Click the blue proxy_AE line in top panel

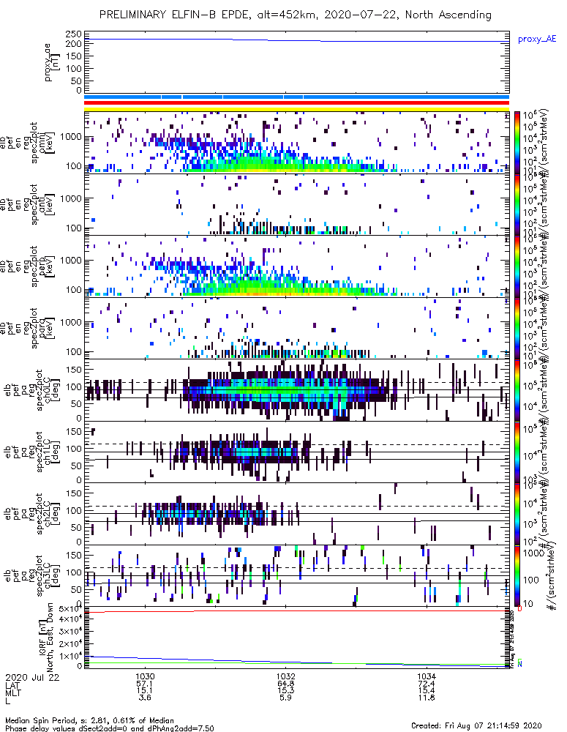click(x=297, y=40)
